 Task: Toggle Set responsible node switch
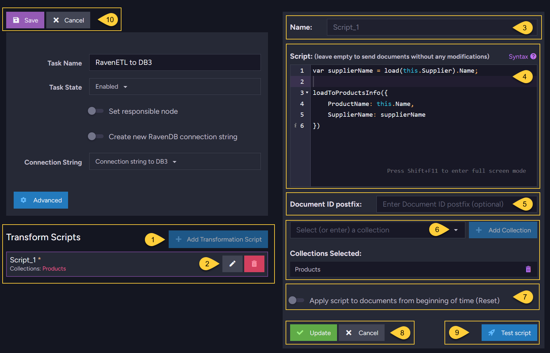coord(96,111)
